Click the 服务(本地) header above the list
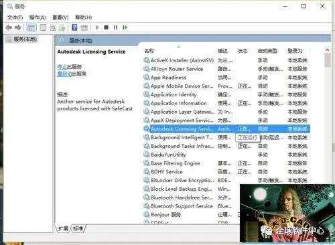This screenshot has width=335, height=245. 80,40
